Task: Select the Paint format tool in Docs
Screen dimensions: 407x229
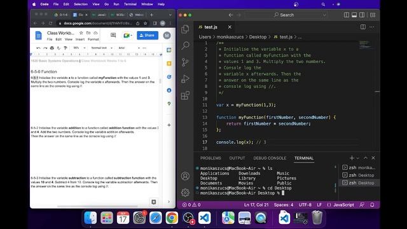Action: pos(66,48)
